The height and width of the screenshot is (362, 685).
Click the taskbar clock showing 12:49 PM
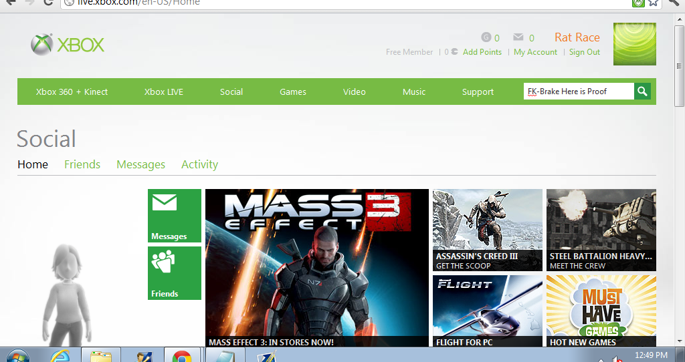click(x=651, y=355)
